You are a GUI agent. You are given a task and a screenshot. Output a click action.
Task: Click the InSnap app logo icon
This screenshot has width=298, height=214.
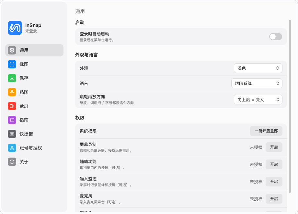point(15,28)
